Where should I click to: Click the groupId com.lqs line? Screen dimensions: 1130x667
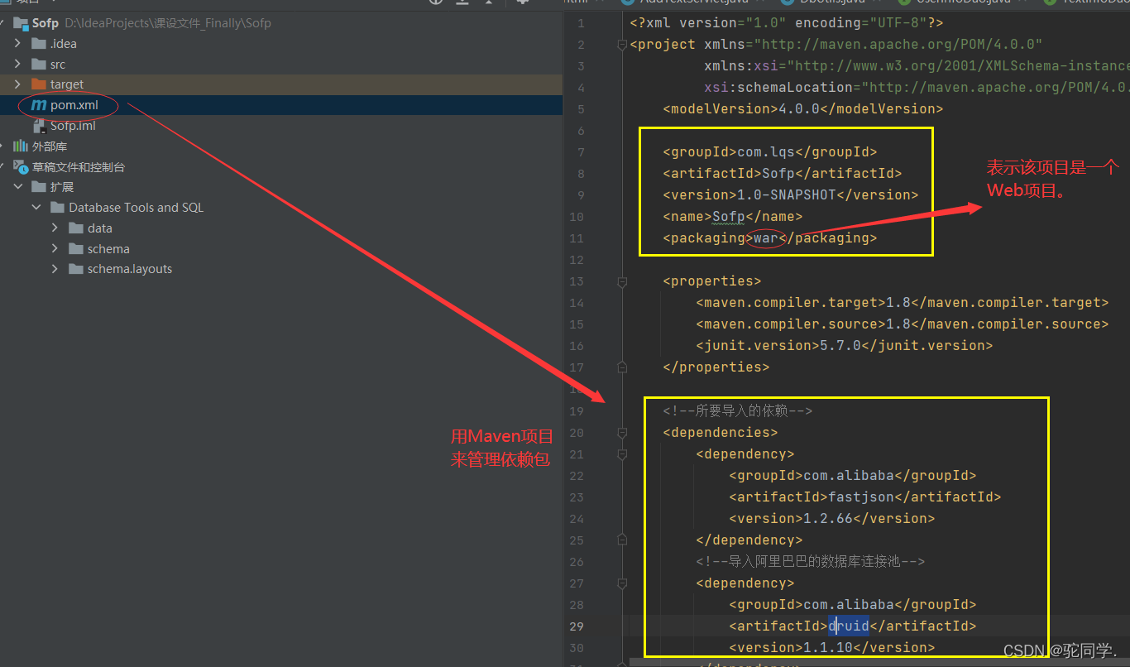point(769,151)
